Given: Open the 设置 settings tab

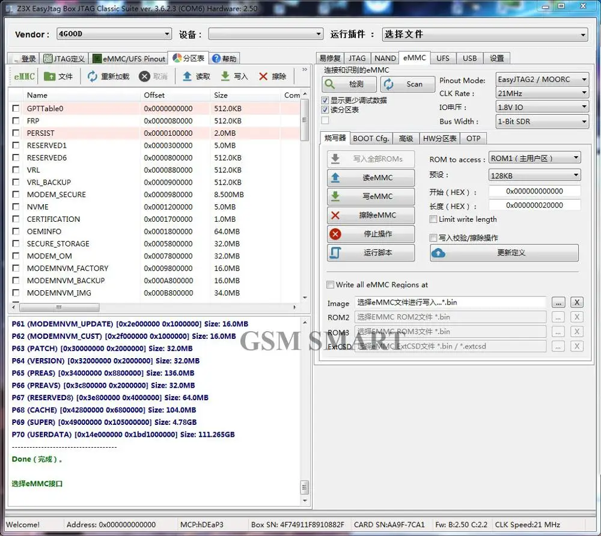Looking at the screenshot, I should point(497,58).
